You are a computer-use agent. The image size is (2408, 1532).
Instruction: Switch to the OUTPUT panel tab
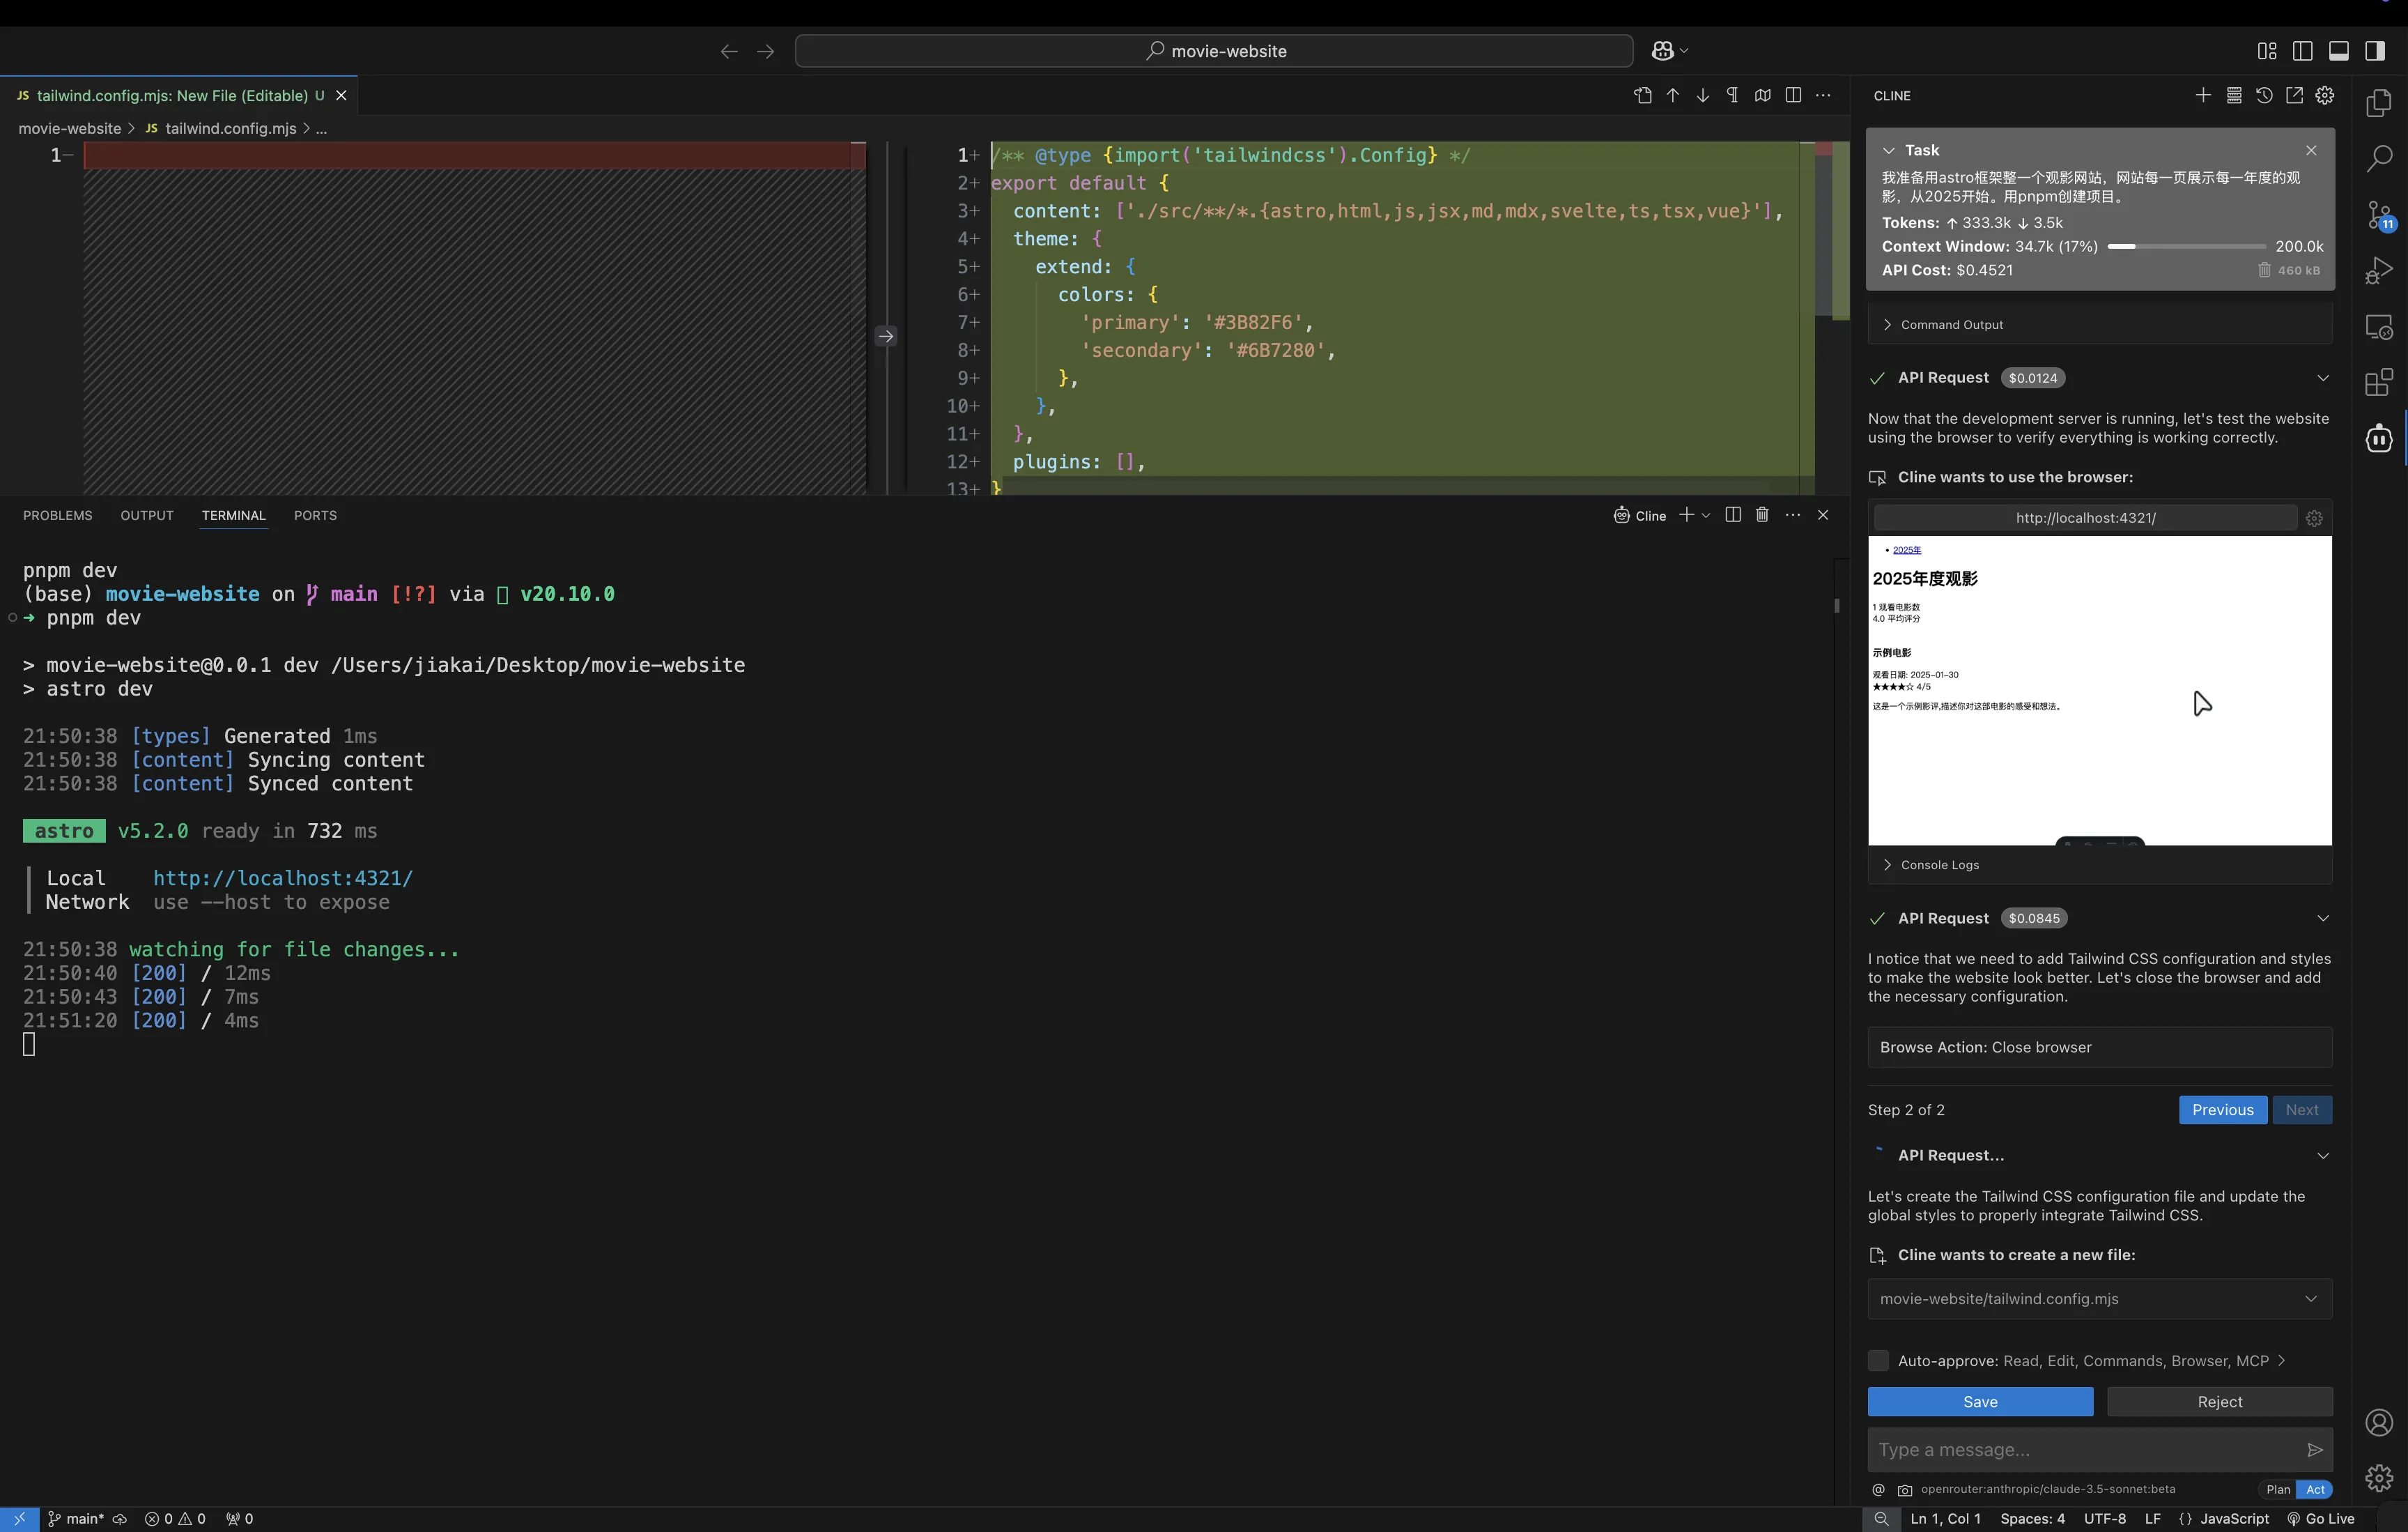[x=147, y=515]
